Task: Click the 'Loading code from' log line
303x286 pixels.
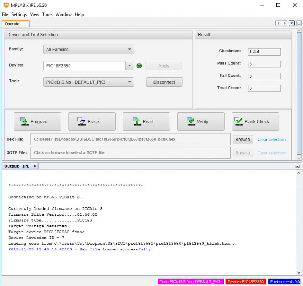Action: pos(122,243)
